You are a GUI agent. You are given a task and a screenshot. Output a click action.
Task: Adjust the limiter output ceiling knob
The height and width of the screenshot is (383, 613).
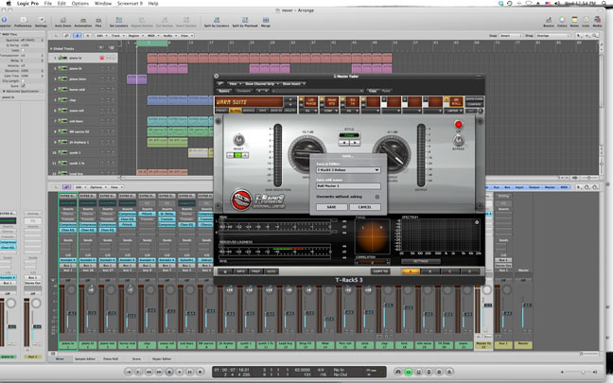392,155
